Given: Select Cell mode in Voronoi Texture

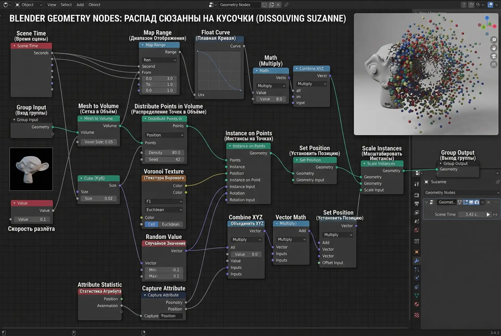Looking at the screenshot, I should (x=151, y=224).
